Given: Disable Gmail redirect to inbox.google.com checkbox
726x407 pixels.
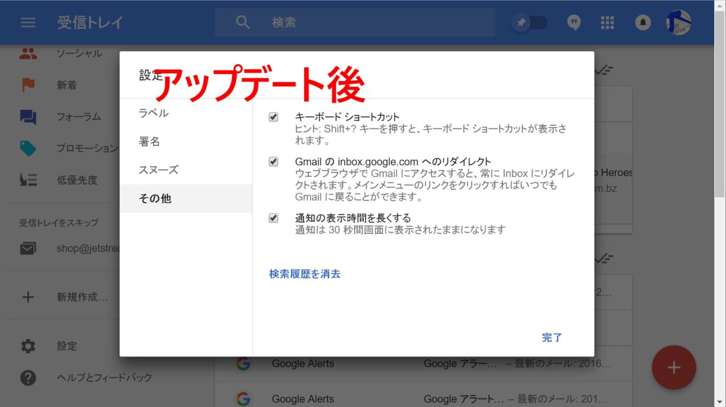Looking at the screenshot, I should coord(273,162).
